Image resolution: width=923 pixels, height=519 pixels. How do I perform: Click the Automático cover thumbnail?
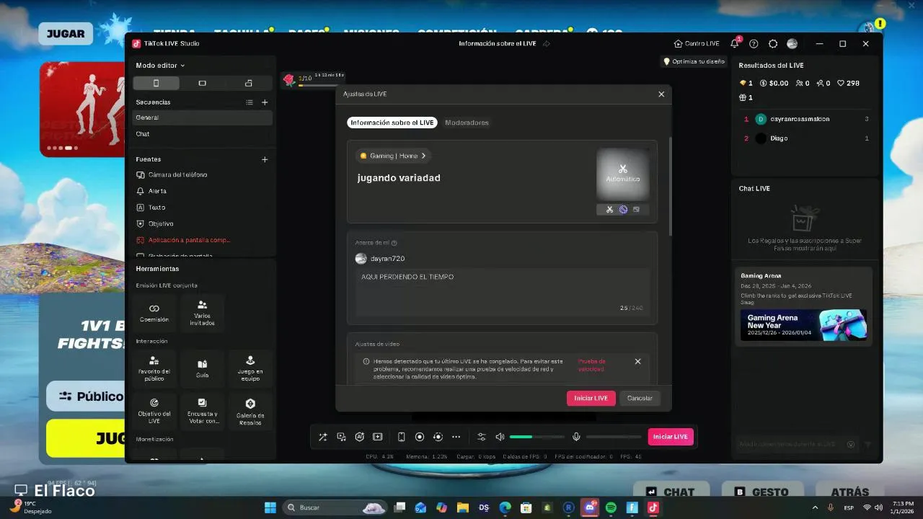click(x=623, y=174)
